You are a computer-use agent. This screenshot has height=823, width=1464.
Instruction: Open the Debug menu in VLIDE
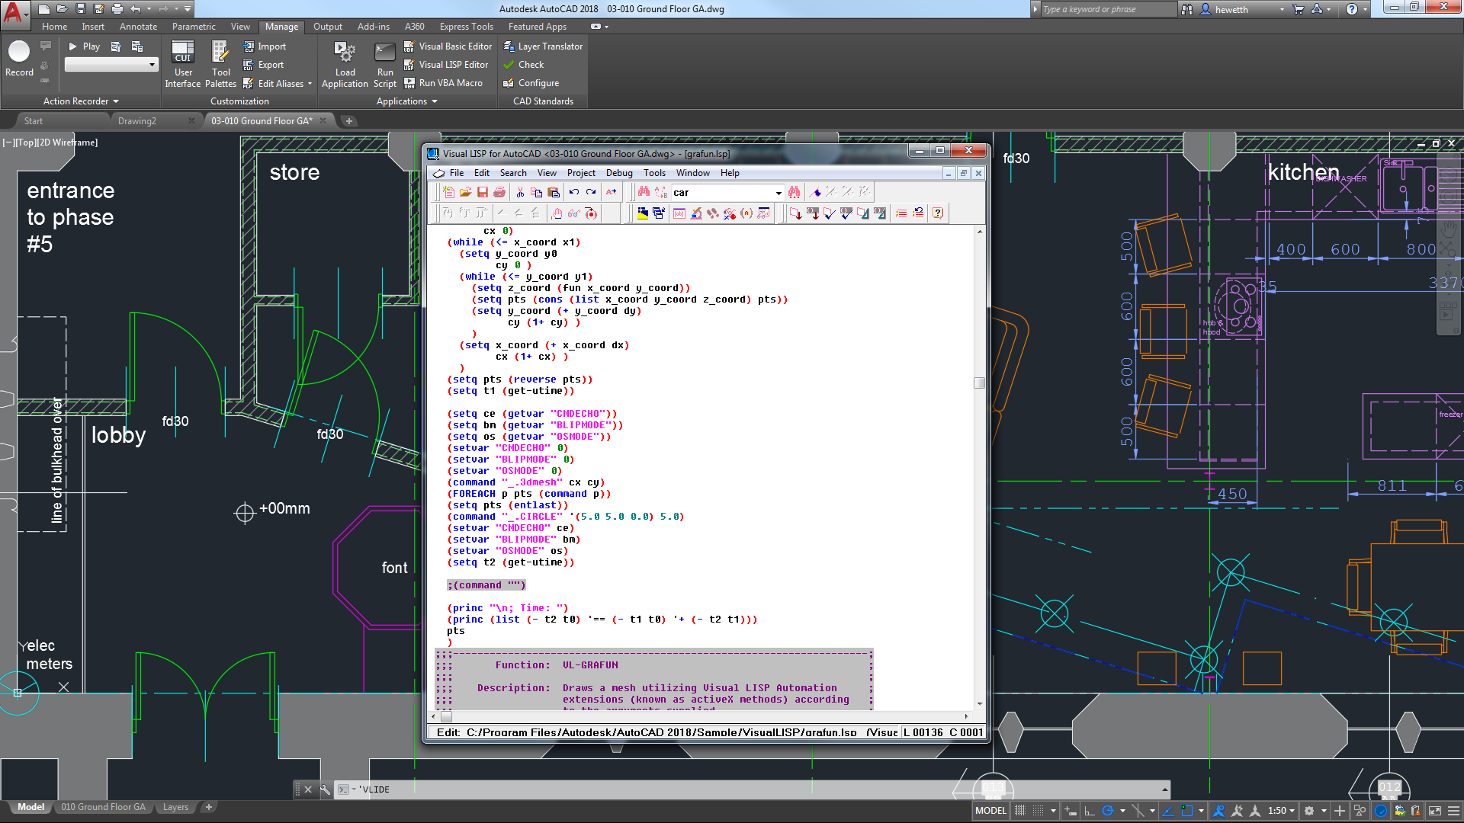[x=618, y=173]
